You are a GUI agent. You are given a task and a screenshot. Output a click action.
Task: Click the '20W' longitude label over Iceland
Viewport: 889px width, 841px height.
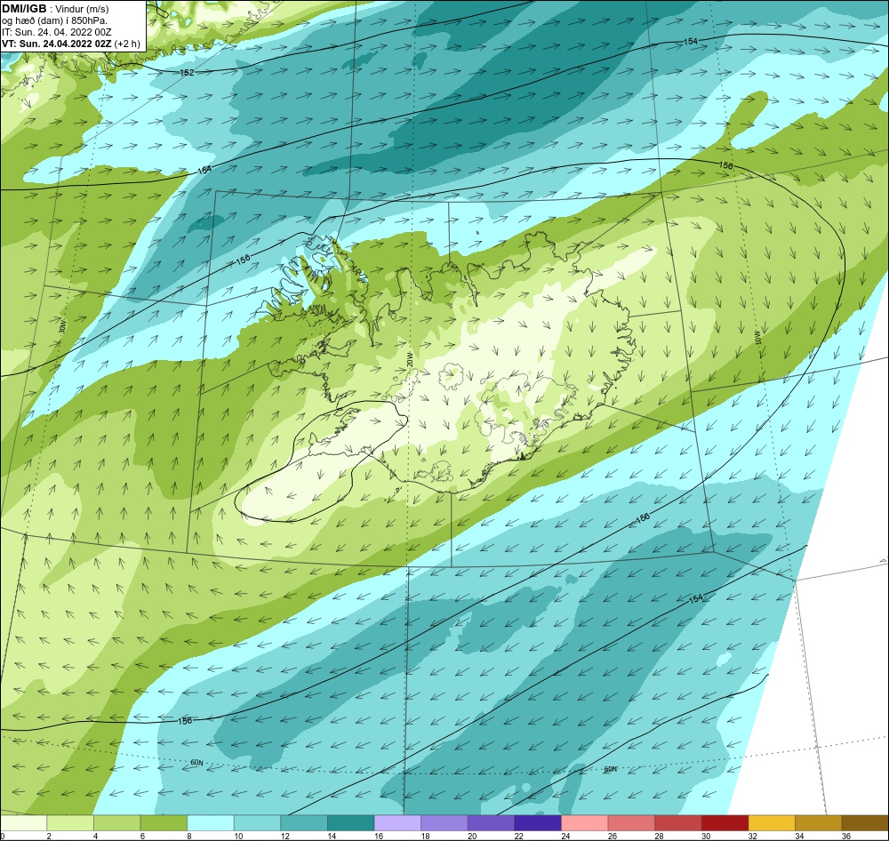click(409, 359)
